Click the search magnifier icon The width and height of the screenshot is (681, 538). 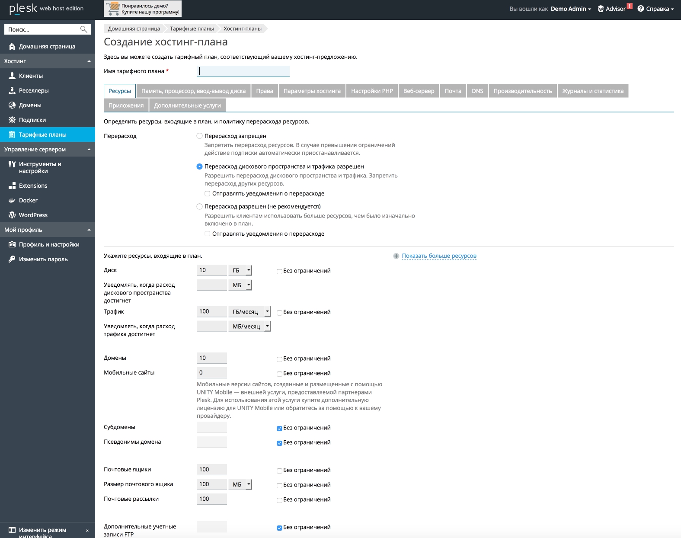84,29
